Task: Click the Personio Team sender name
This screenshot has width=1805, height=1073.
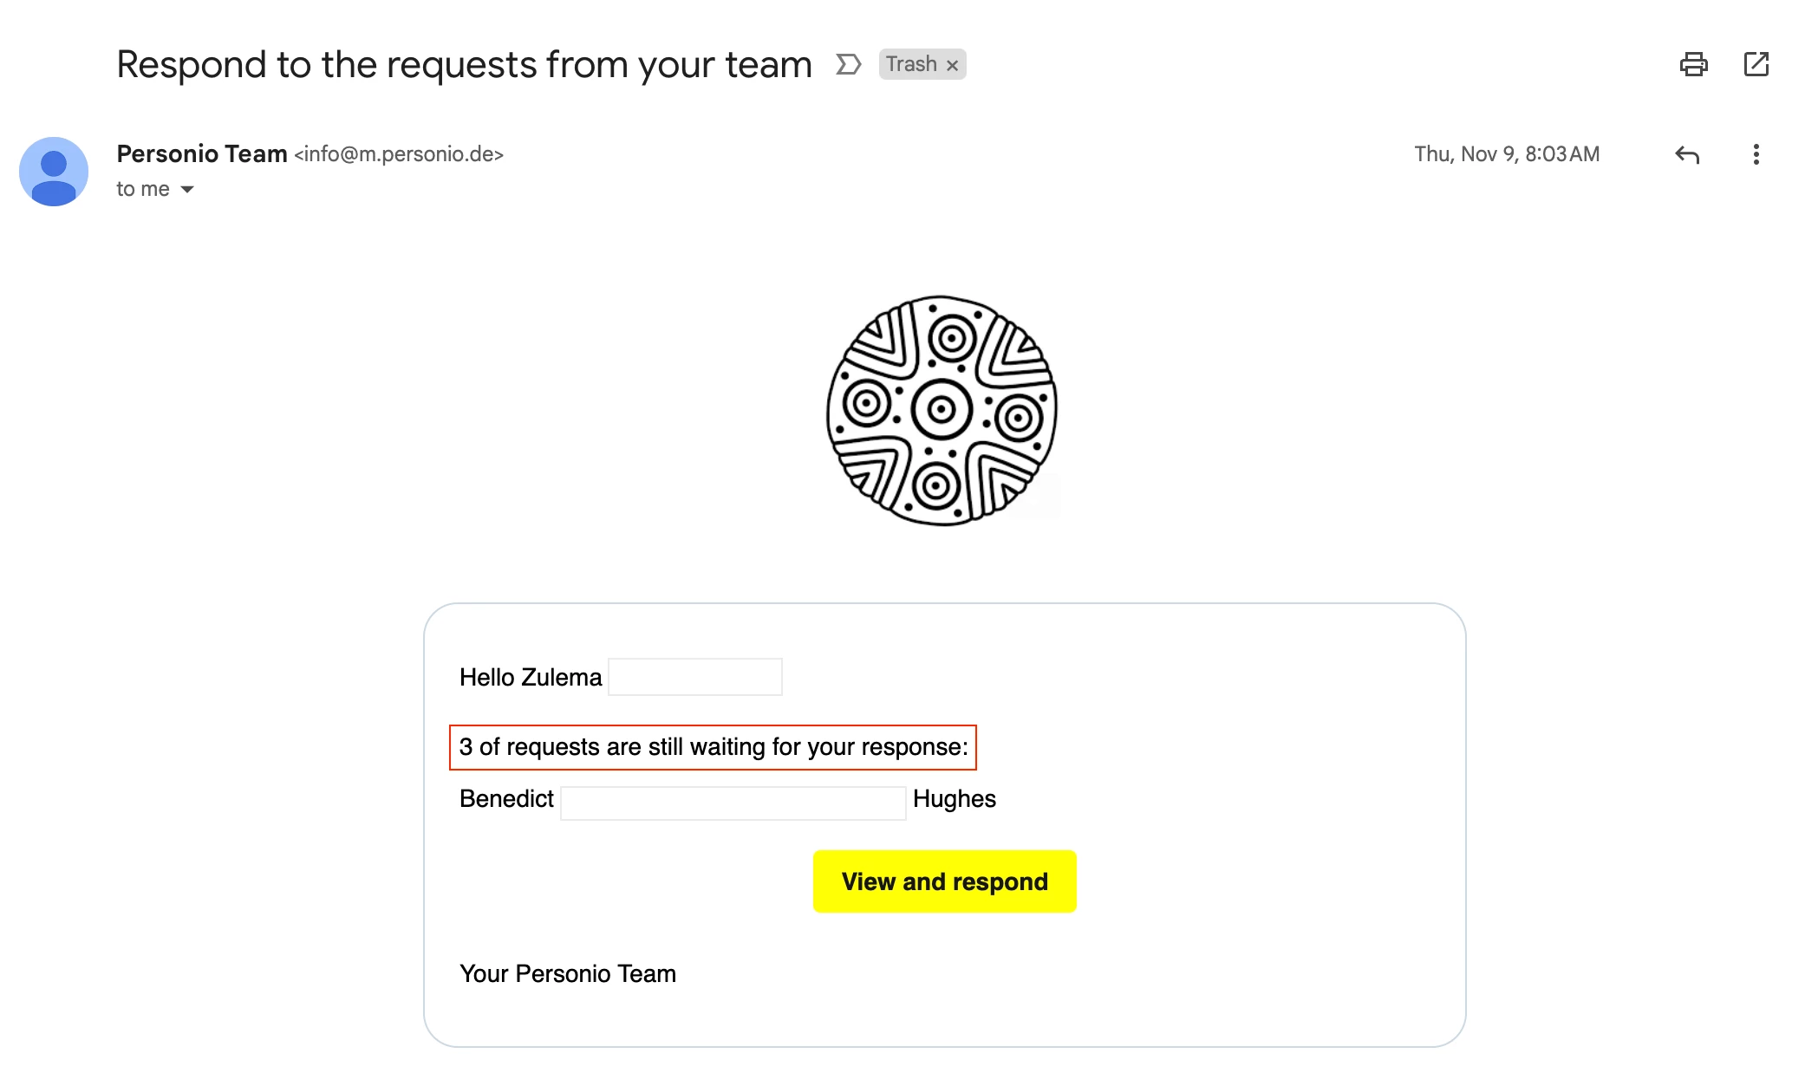Action: tap(202, 153)
